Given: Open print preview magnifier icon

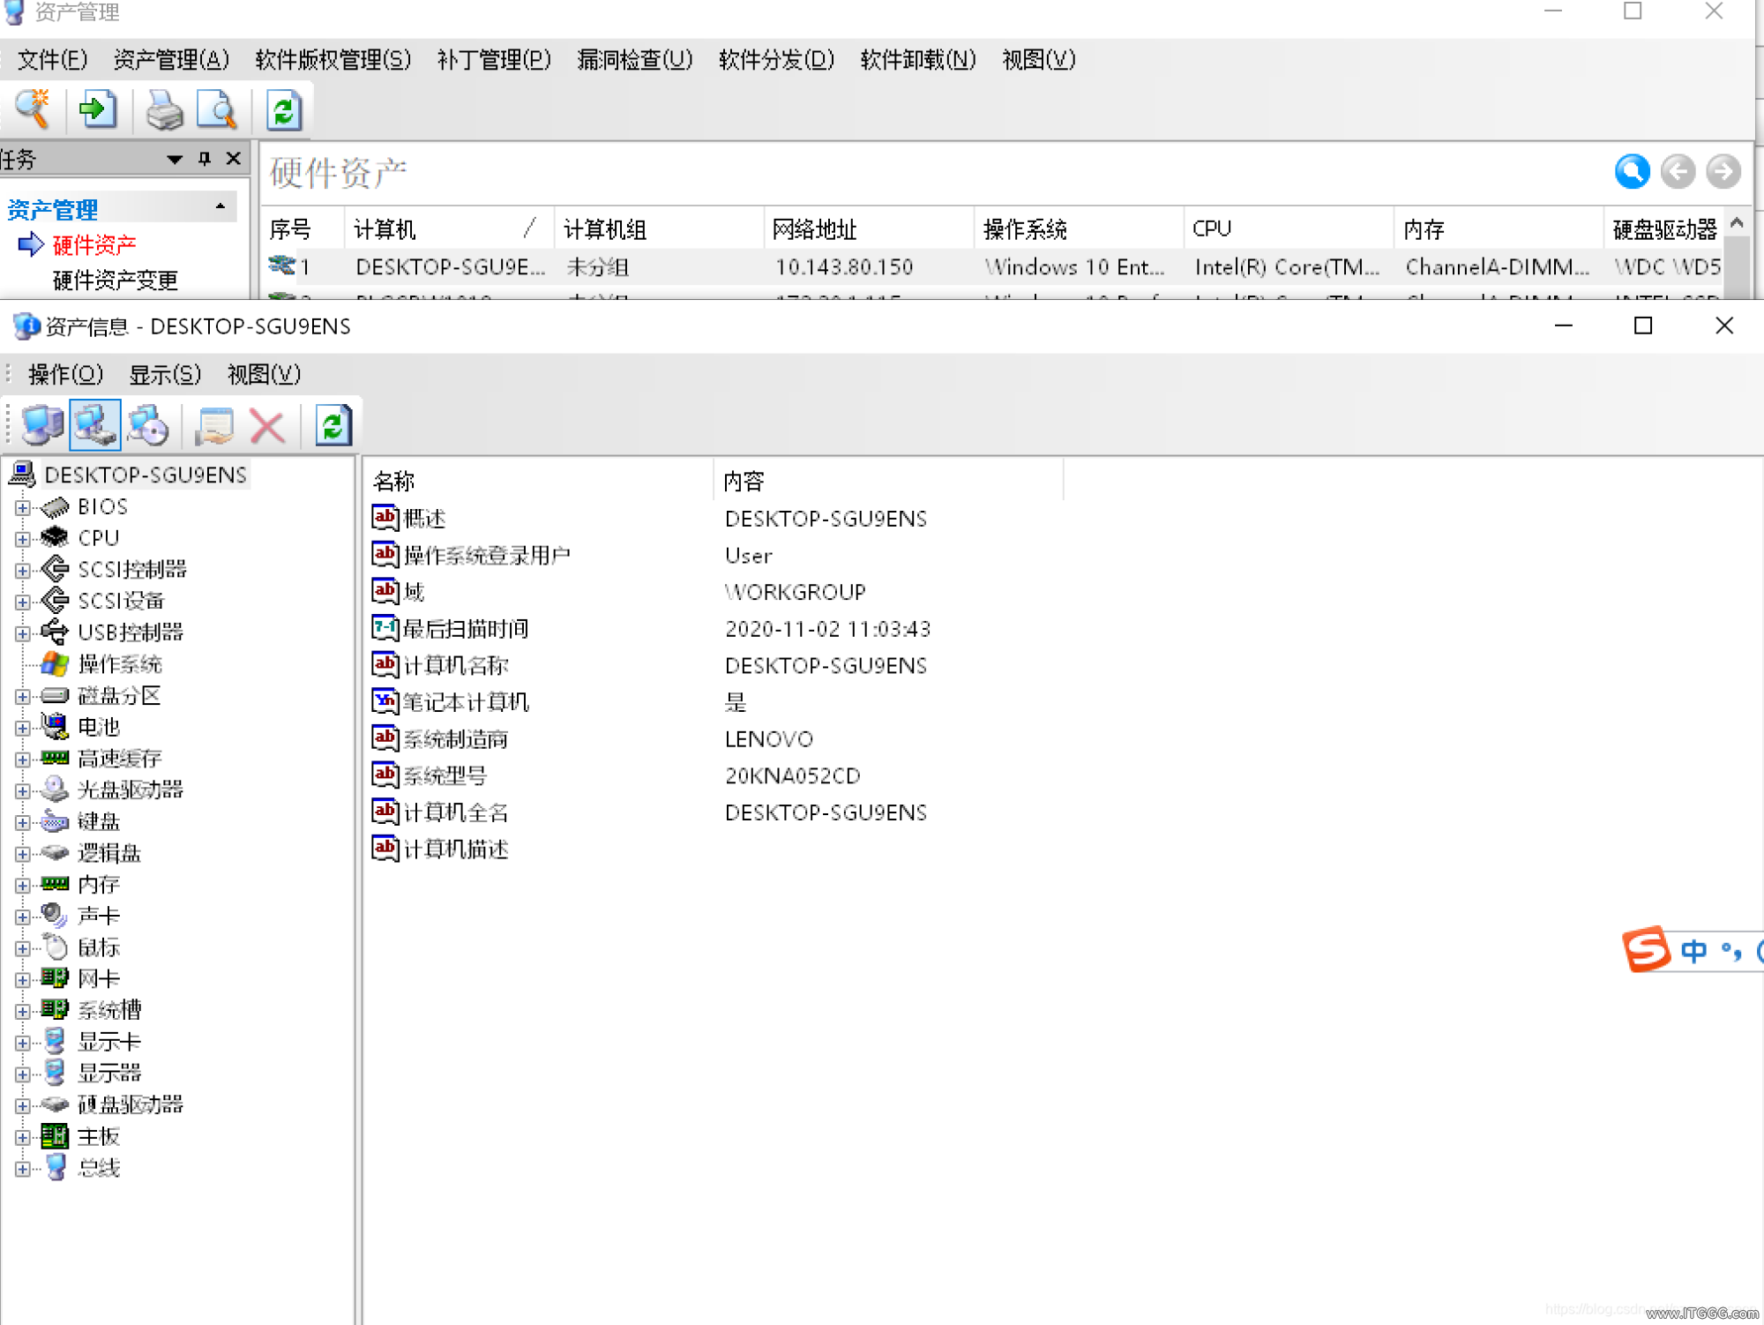Looking at the screenshot, I should pyautogui.click(x=217, y=110).
